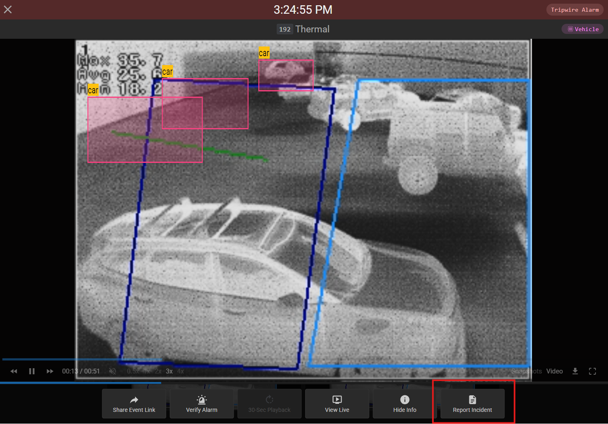The height and width of the screenshot is (424, 608).
Task: Pause the video playback
Action: [32, 371]
